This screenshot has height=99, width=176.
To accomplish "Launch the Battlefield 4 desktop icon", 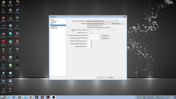I will pos(17,34).
